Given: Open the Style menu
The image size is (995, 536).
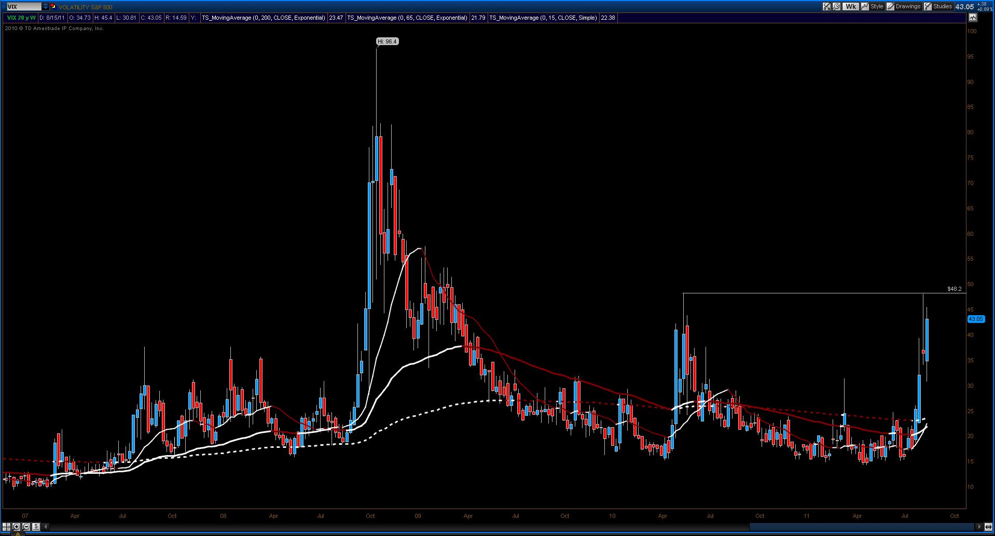Looking at the screenshot, I should pyautogui.click(x=877, y=7).
